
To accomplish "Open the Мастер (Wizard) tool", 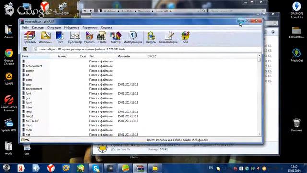I will [x=116, y=37].
